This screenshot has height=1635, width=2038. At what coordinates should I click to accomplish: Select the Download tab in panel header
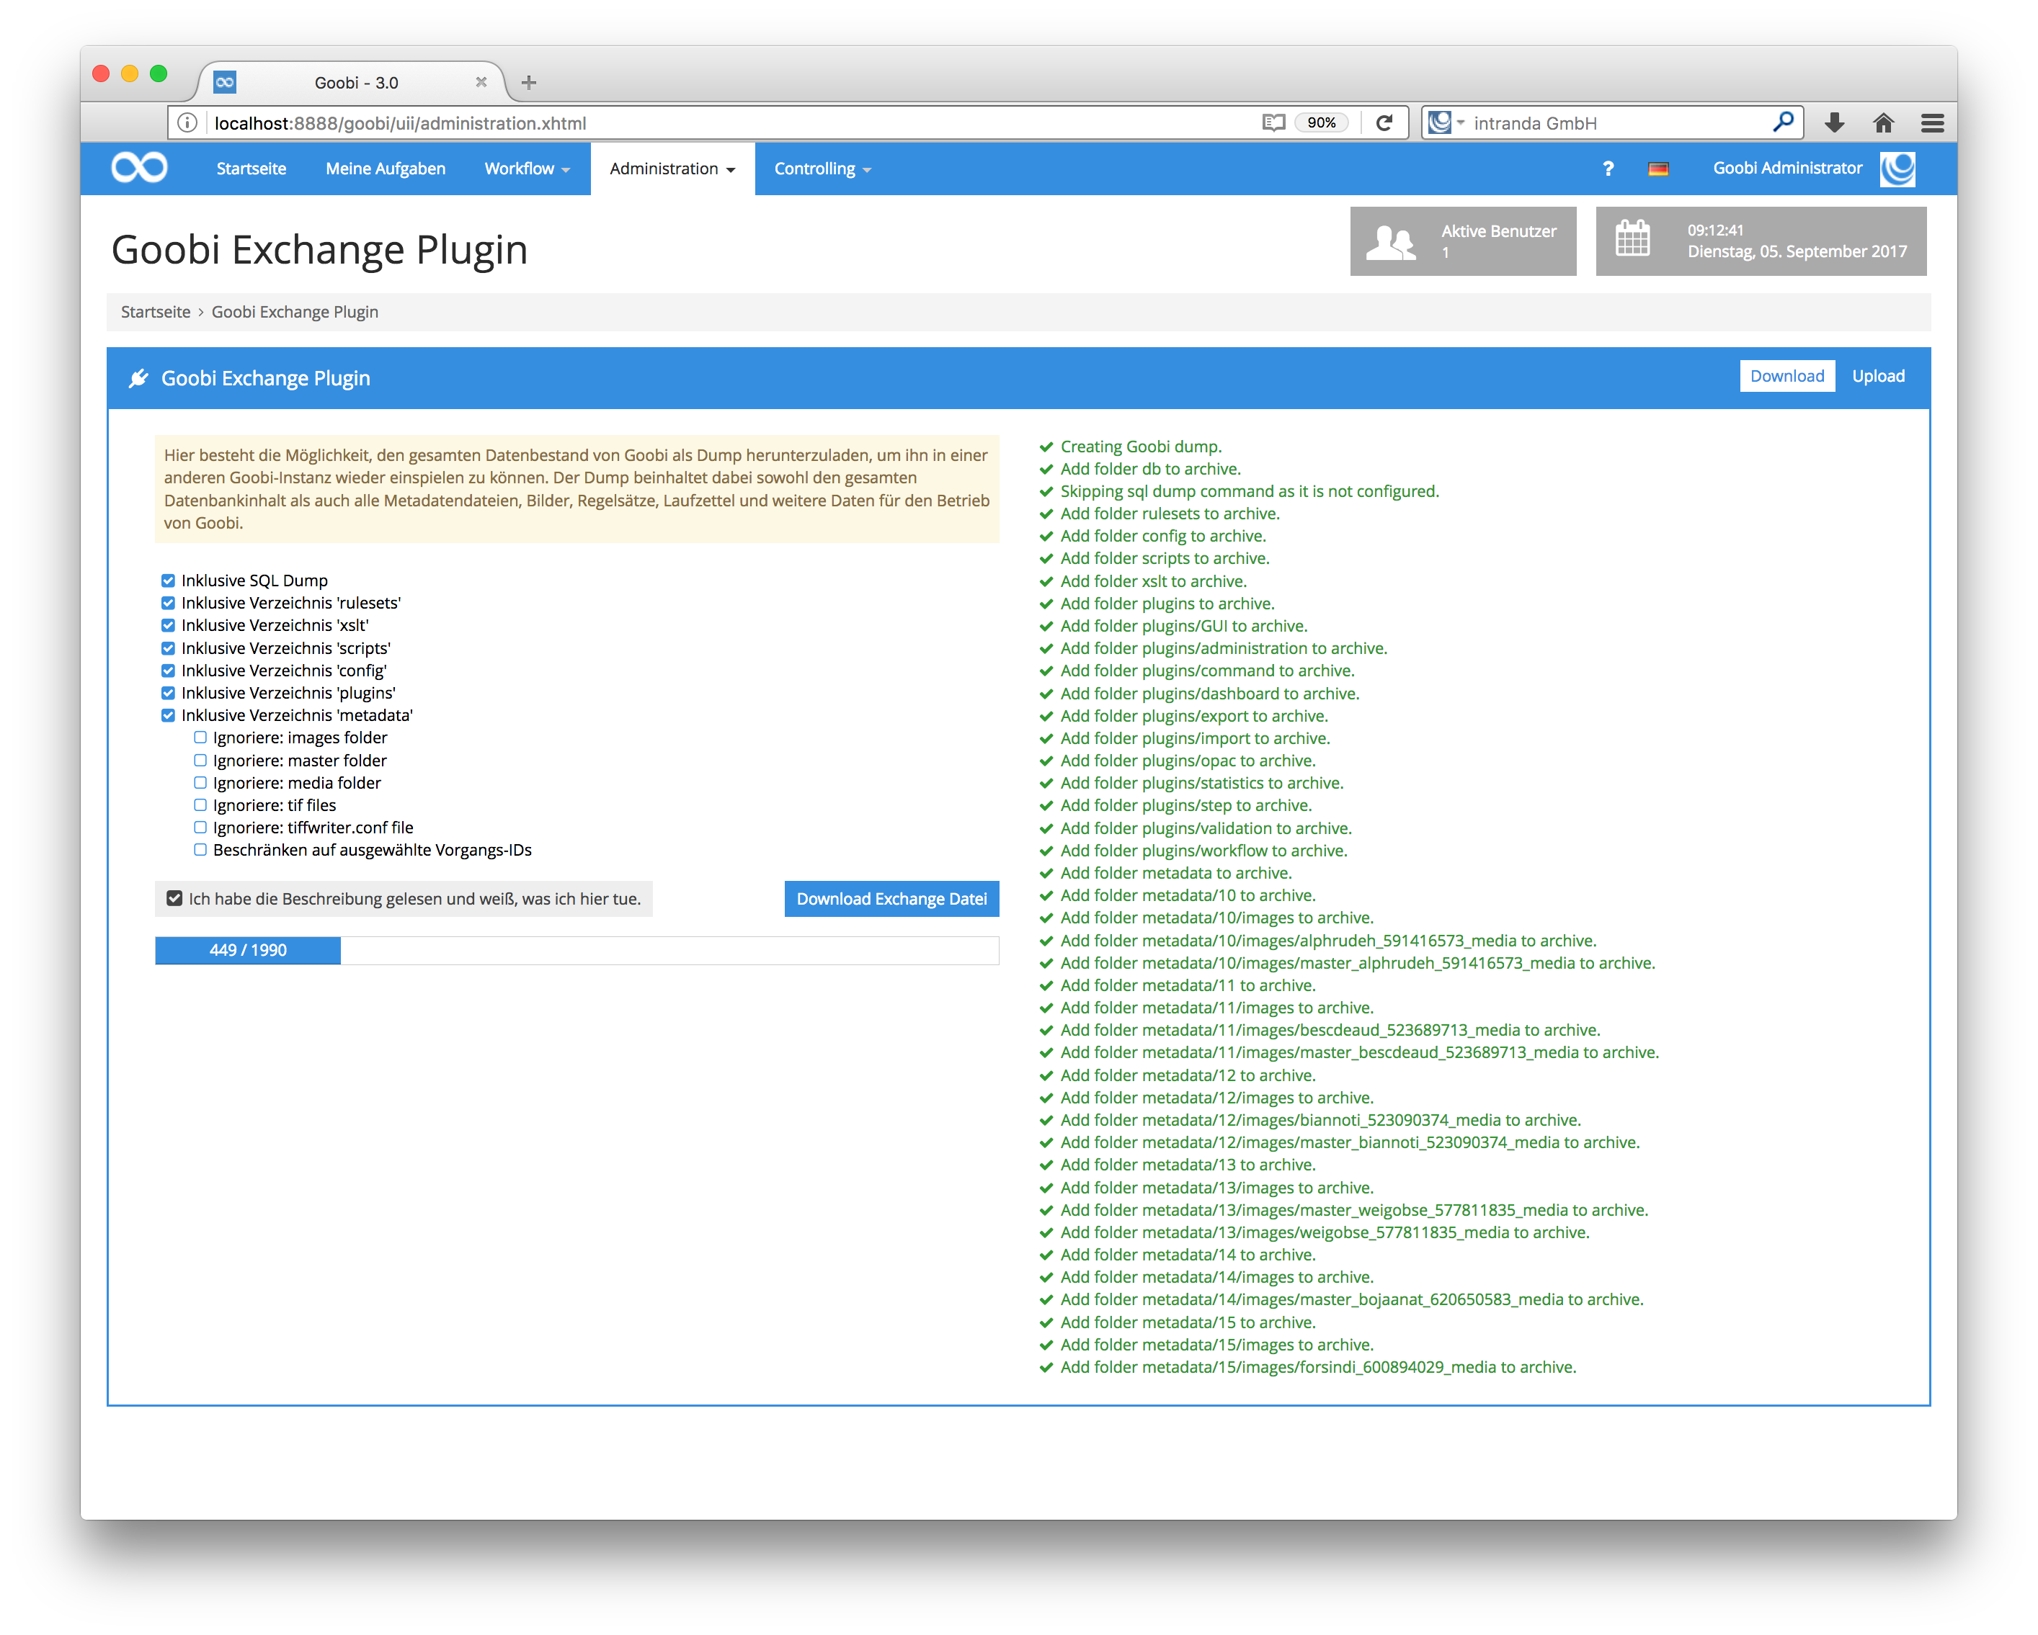pos(1786,376)
